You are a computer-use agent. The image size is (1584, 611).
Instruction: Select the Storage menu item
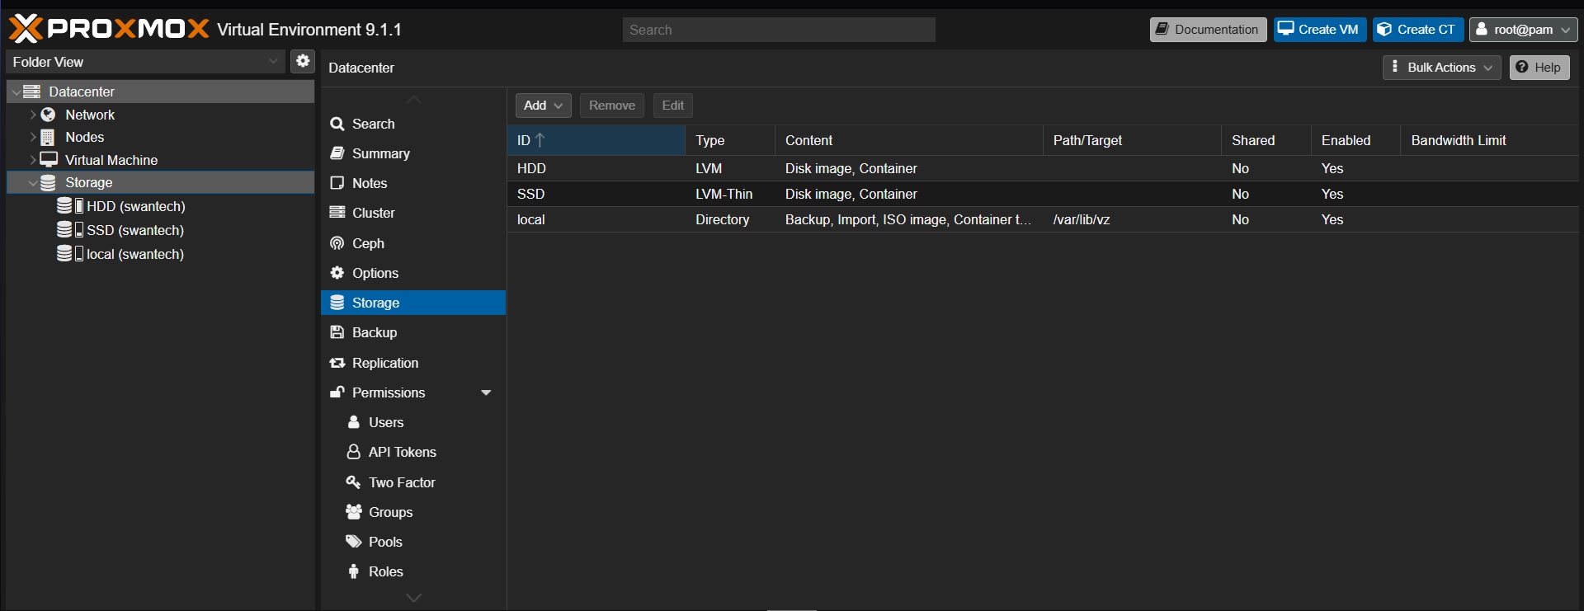pyautogui.click(x=413, y=303)
